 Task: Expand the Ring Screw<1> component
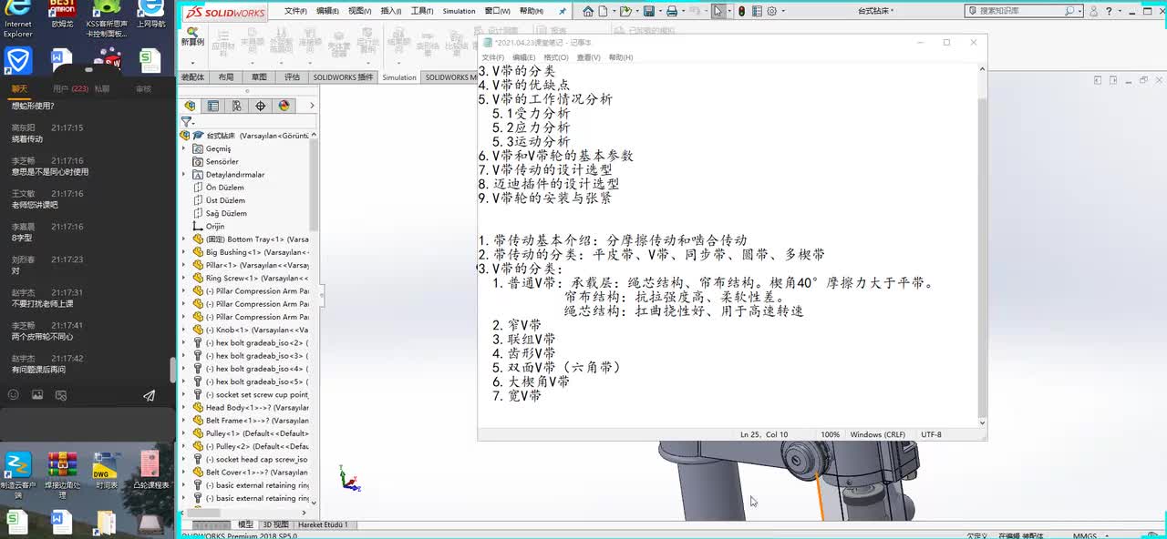(184, 278)
